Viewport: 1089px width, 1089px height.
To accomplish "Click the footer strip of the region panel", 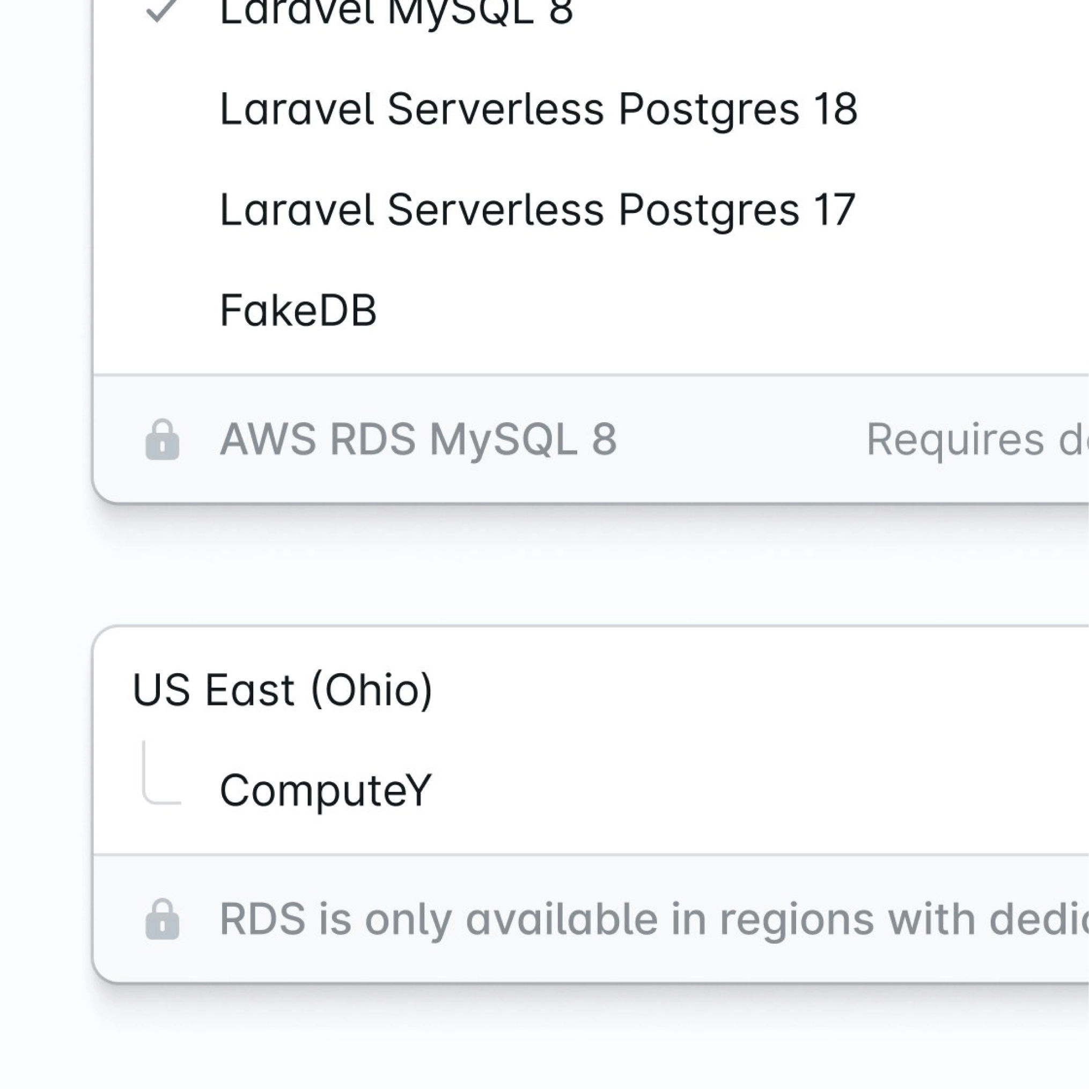I will point(564,917).
